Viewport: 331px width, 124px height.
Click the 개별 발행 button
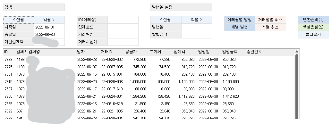tap(240, 27)
